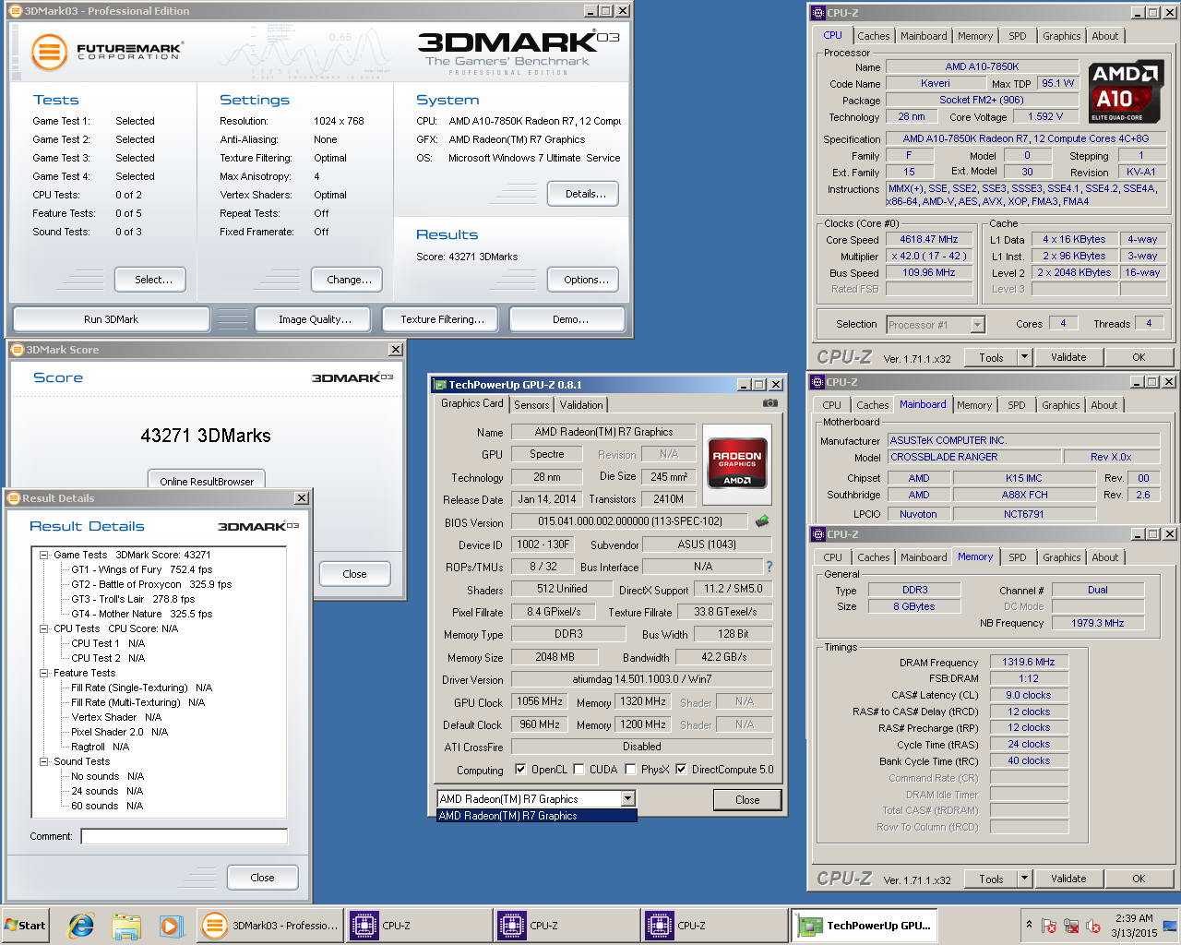
Task: Click the Details... system button
Action: [x=583, y=194]
